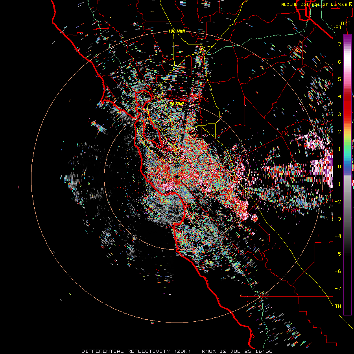Click the -7 tick label on the color scale

(x=338, y=289)
